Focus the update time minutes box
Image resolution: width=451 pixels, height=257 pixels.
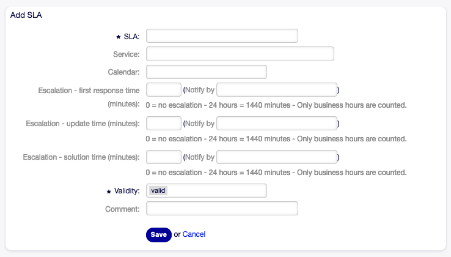tap(164, 124)
